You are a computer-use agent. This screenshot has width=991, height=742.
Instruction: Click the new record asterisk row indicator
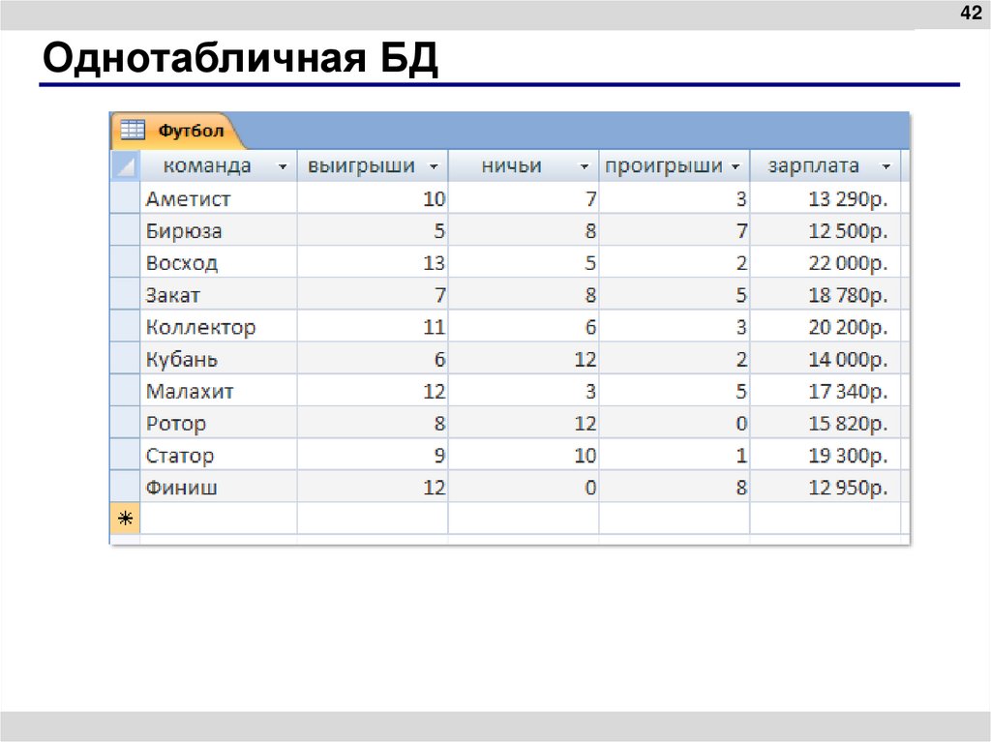[126, 519]
